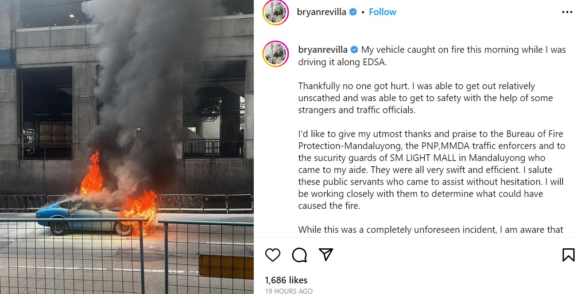This screenshot has width=581, height=294.
Task: Open bryanrevilla profile from the header username
Action: (x=321, y=12)
